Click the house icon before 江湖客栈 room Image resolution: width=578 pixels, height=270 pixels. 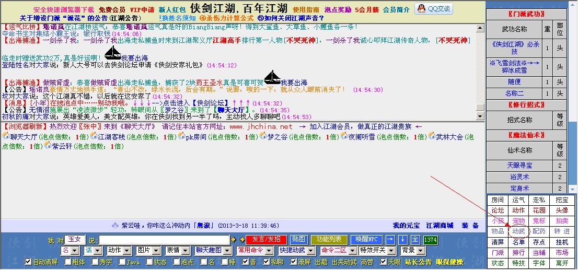(94, 136)
